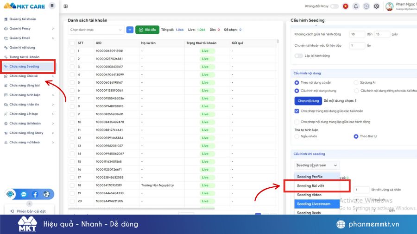The height and width of the screenshot is (234, 417).
Task: Select the Sử dụng AI radio option
Action: (356, 82)
